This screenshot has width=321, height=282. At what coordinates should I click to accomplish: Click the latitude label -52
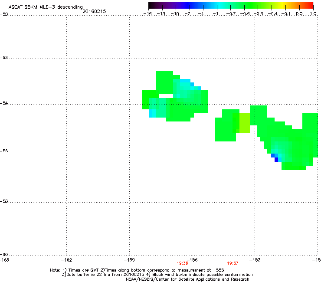pos(4,58)
